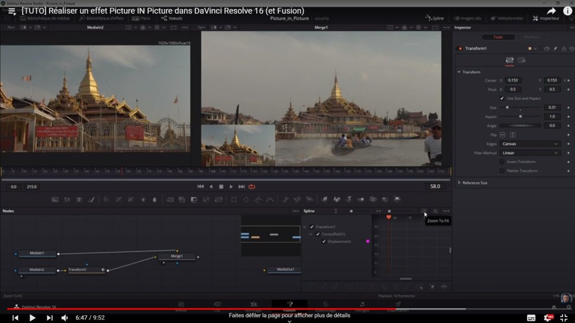
Task: Play forward in Fusion transport
Action: tap(231, 187)
